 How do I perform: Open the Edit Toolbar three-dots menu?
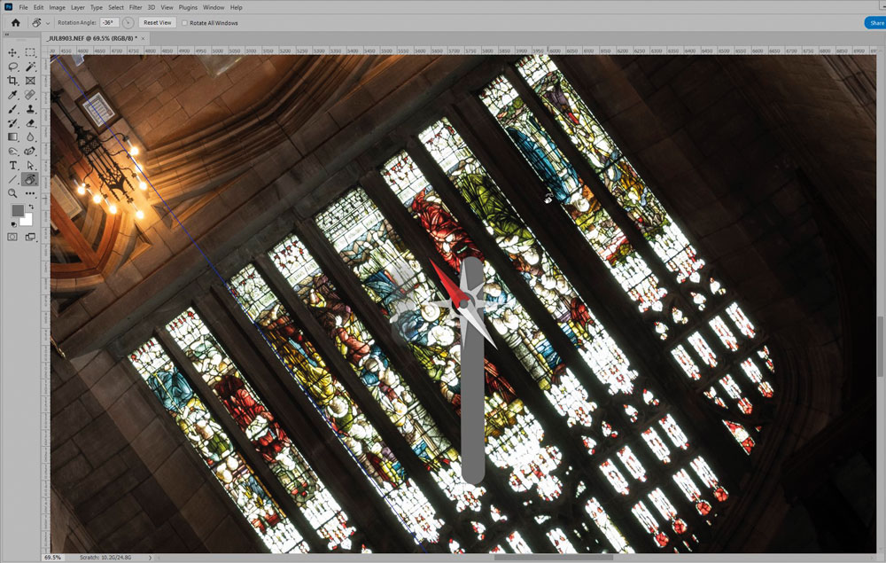[x=30, y=193]
